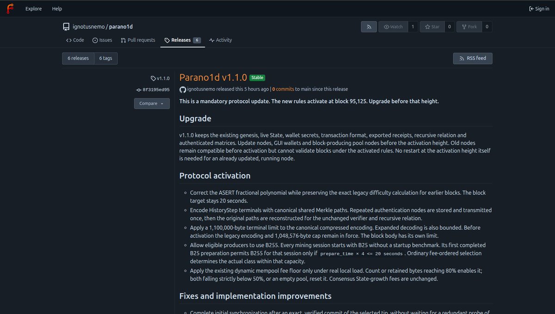Click the repository RSS icon button

pyautogui.click(x=369, y=27)
